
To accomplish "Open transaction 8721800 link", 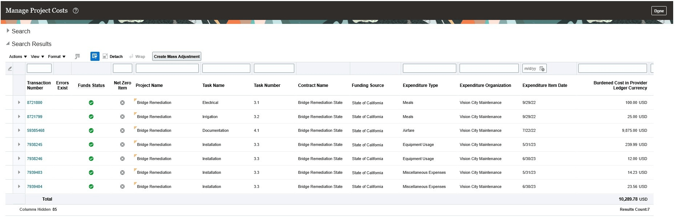I will tap(35, 102).
